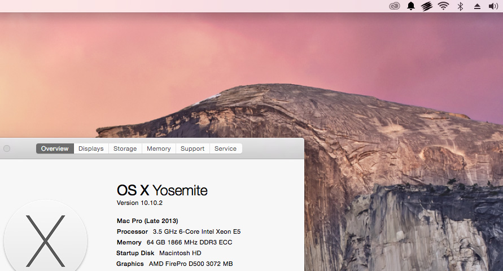Switch to the Displays tab

(91, 148)
